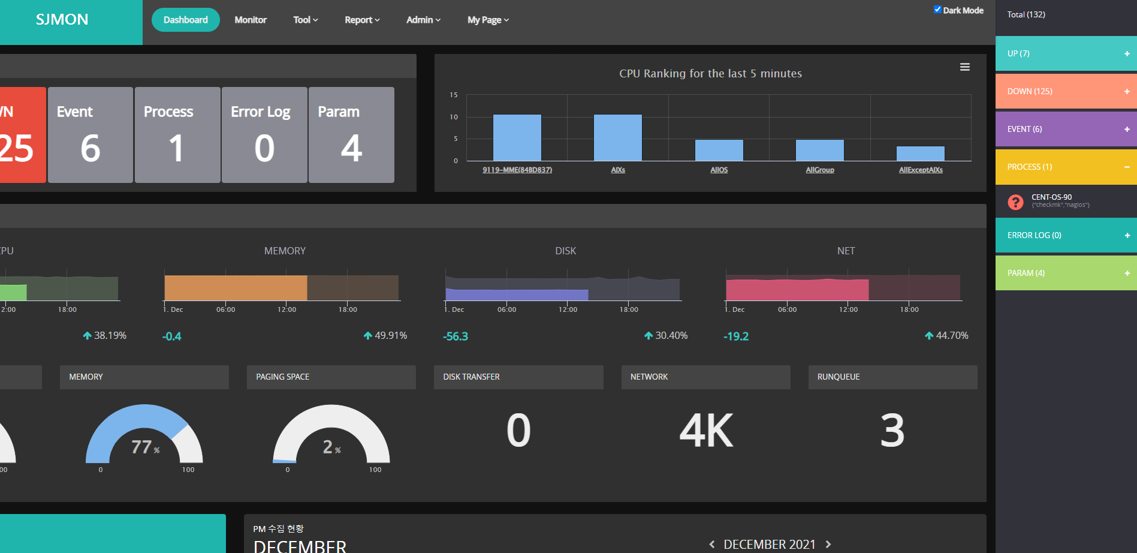Go to next month with the right calendar arrow
Image resolution: width=1137 pixels, height=553 pixels.
[x=829, y=544]
